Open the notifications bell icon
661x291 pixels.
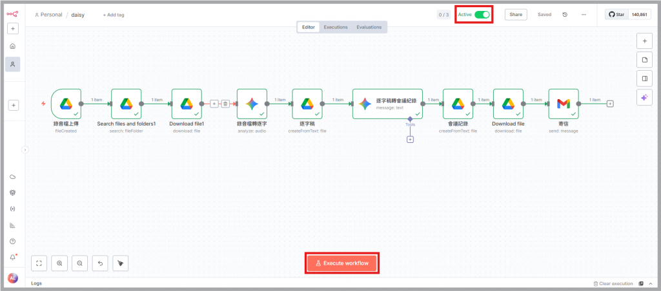pos(13,258)
